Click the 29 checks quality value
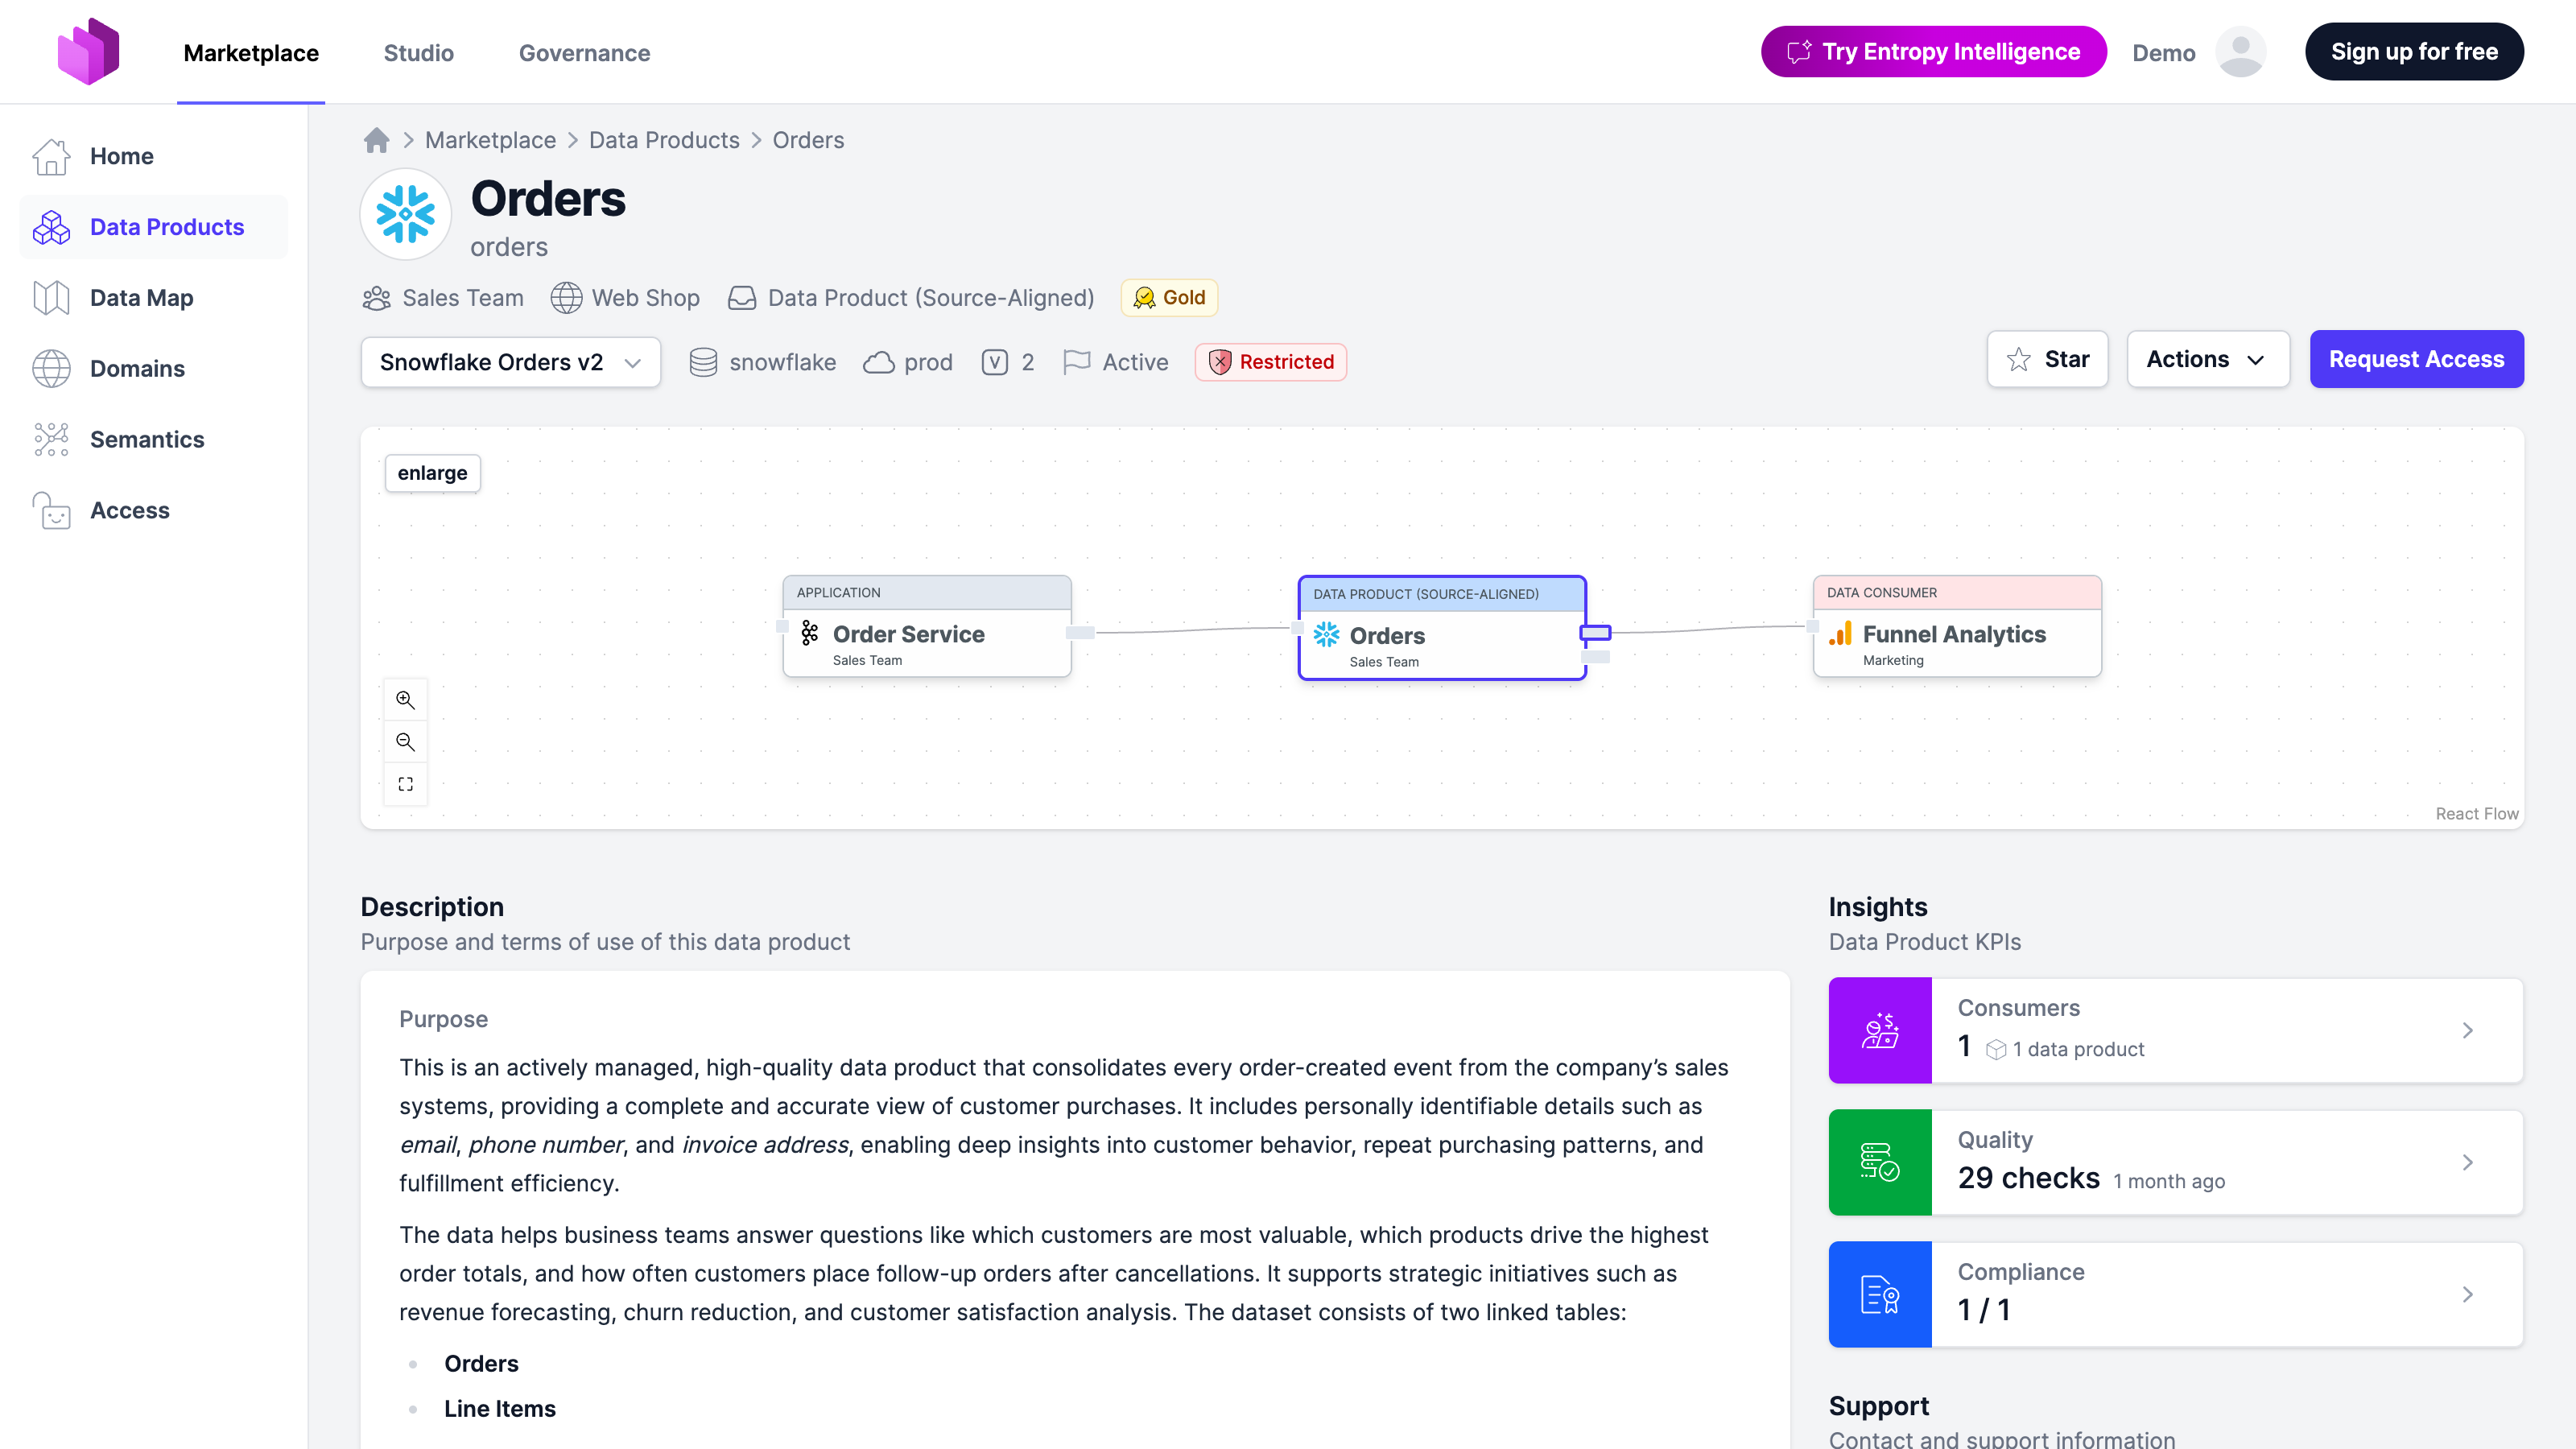This screenshot has height=1449, width=2576. pyautogui.click(x=2028, y=1178)
